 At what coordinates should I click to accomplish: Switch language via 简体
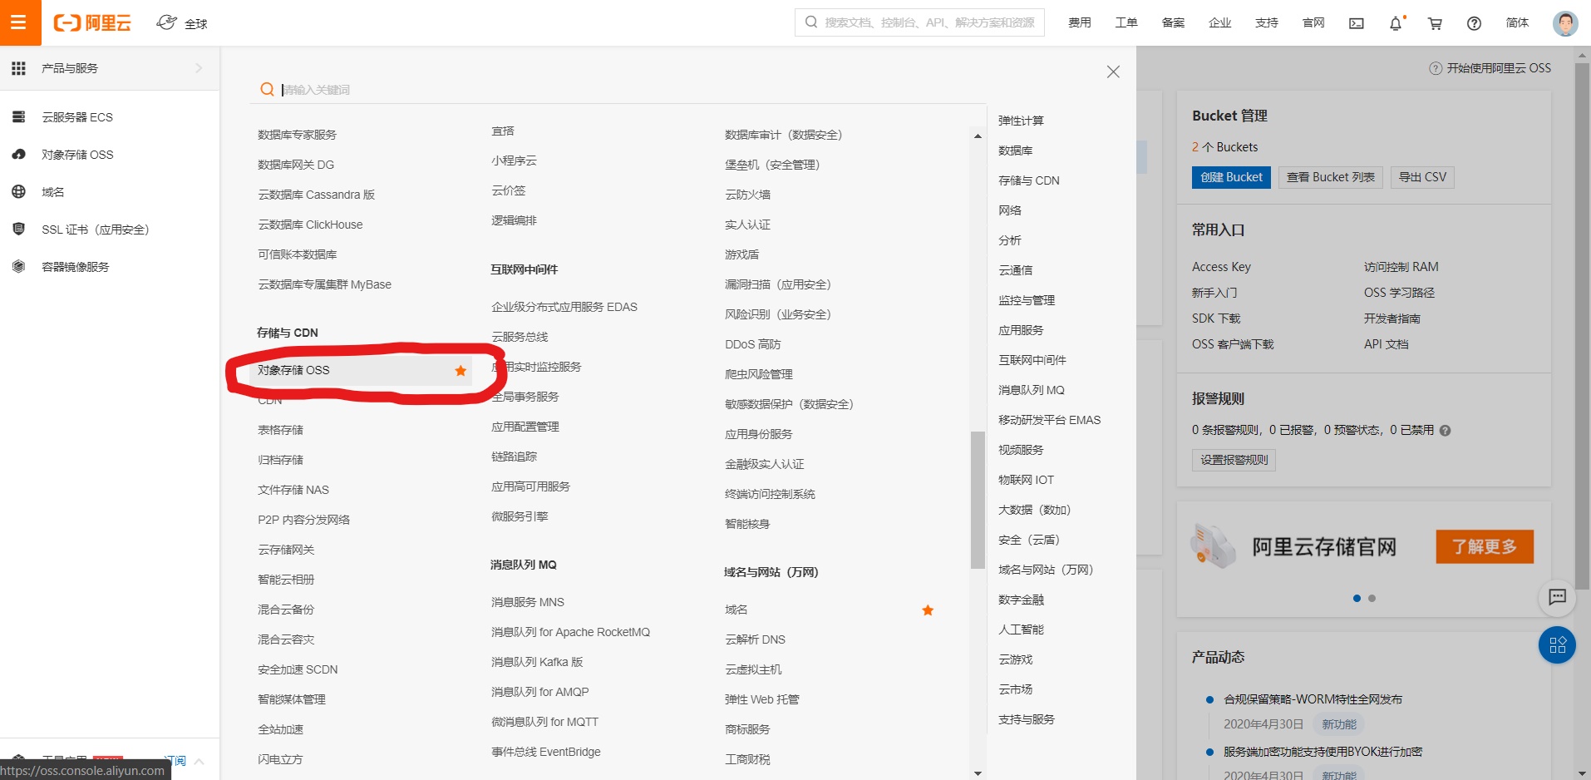coord(1517,23)
